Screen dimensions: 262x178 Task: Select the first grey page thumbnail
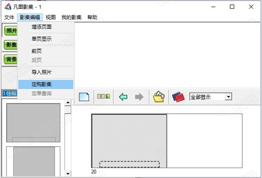click(x=33, y=122)
